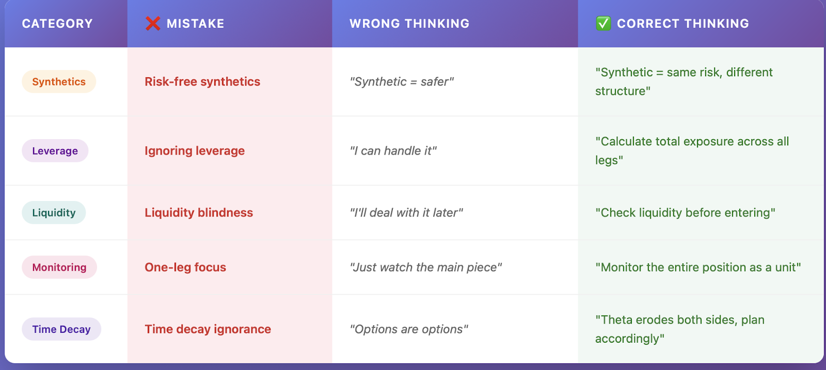Select the Leverage category tag
This screenshot has height=370, width=826.
pos(55,151)
